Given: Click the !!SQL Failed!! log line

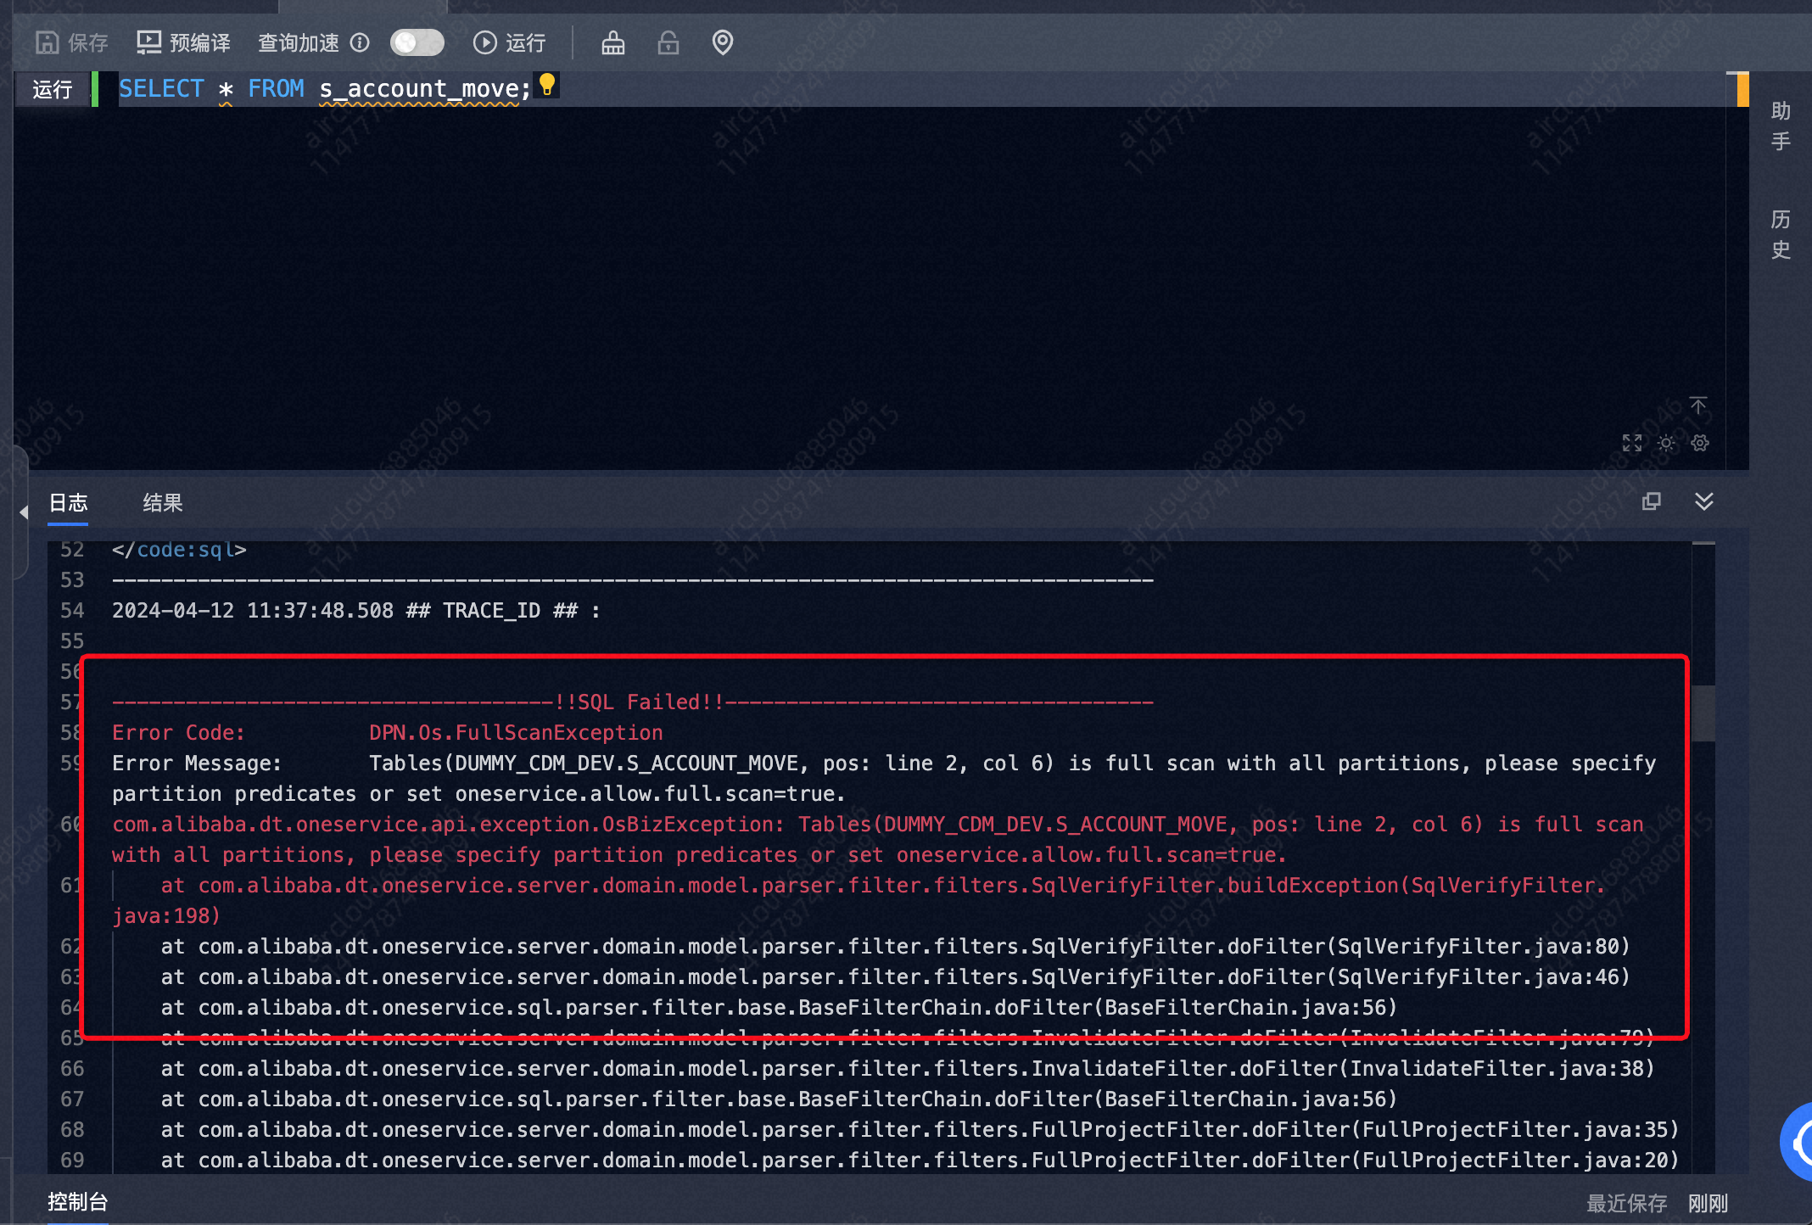Looking at the screenshot, I should pyautogui.click(x=633, y=702).
